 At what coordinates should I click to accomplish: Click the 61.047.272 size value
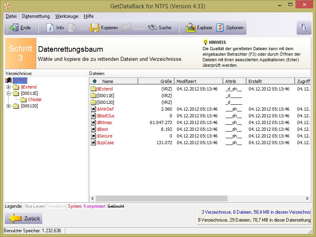click(161, 122)
